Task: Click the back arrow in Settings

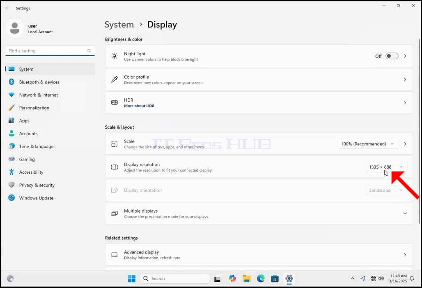Action: [x=7, y=8]
